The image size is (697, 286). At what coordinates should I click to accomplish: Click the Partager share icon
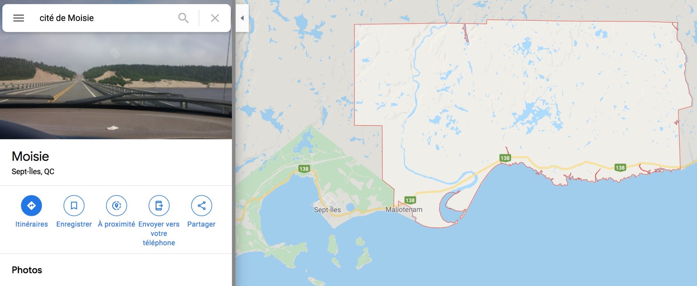point(201,205)
